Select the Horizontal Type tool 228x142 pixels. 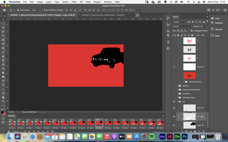coord(3,85)
